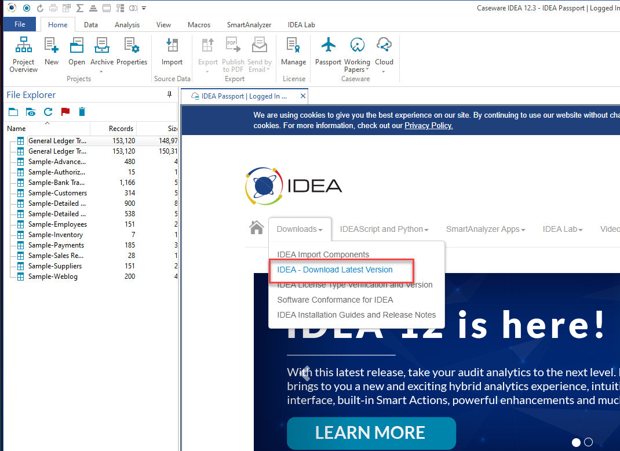Open the Manage License tool
Viewport: 620px width, 451px height.
(x=293, y=52)
